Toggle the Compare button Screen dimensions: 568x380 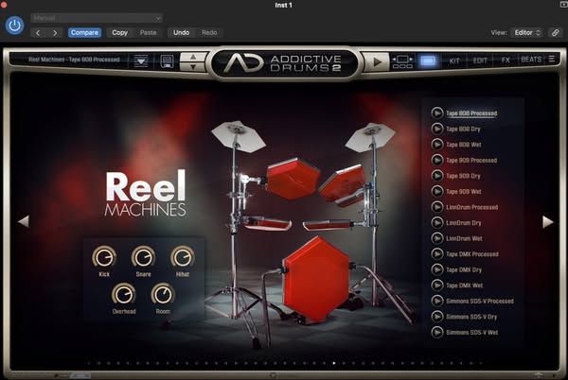pos(84,32)
